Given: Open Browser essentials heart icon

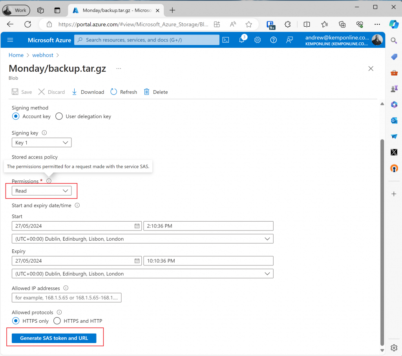Looking at the screenshot, I should coord(360,24).
